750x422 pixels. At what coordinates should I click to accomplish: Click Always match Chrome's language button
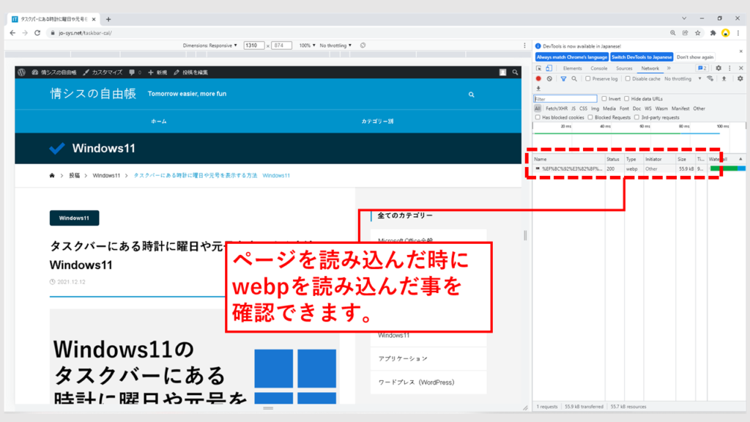coord(571,57)
